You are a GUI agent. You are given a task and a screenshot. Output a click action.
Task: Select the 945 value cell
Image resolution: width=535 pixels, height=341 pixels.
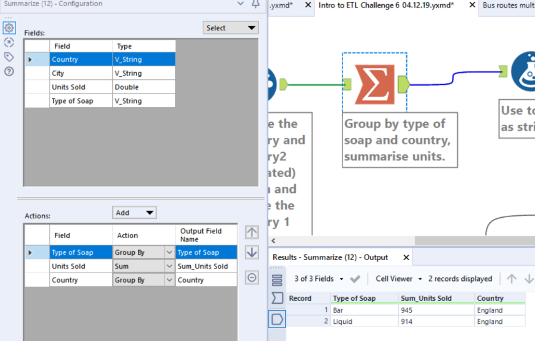point(436,310)
